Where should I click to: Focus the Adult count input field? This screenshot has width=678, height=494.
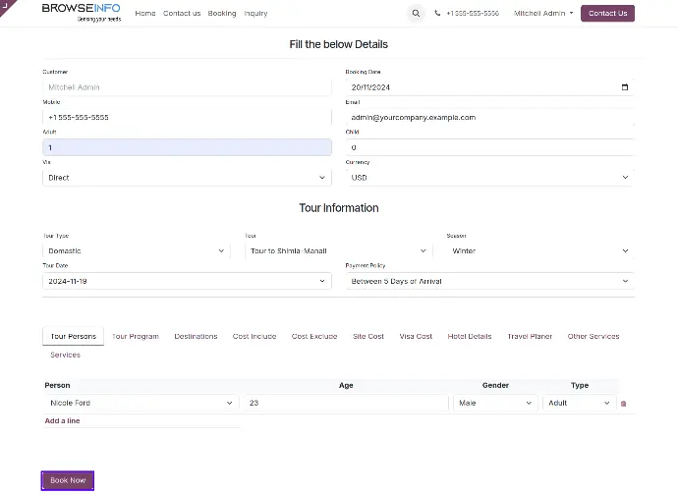pos(187,147)
